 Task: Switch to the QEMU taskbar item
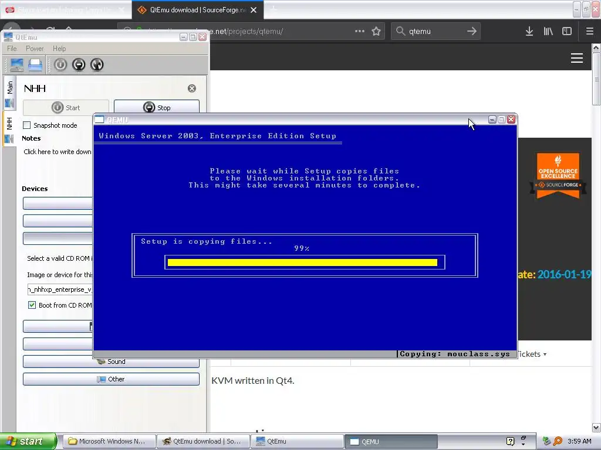[391, 442]
